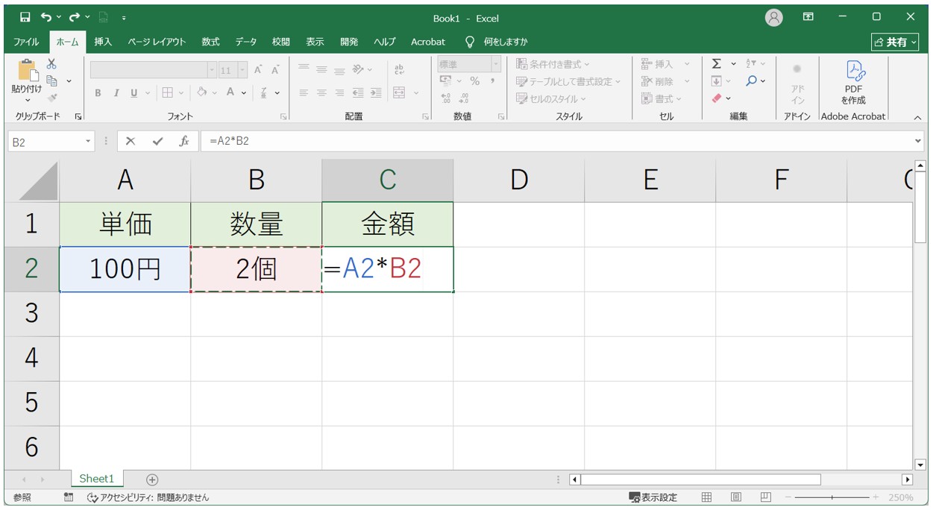Switch to Normal view icon

tap(706, 497)
